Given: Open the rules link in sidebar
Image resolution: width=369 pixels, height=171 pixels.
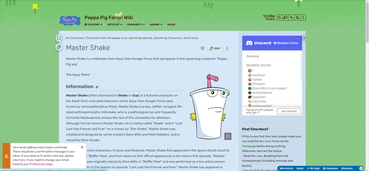Looking at the screenshot, I should pos(259,156).
